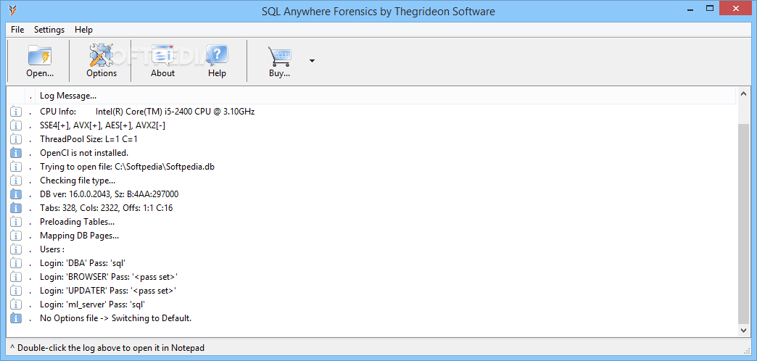Select blue info icon for OpenCl row
The width and height of the screenshot is (757, 361).
[x=16, y=153]
